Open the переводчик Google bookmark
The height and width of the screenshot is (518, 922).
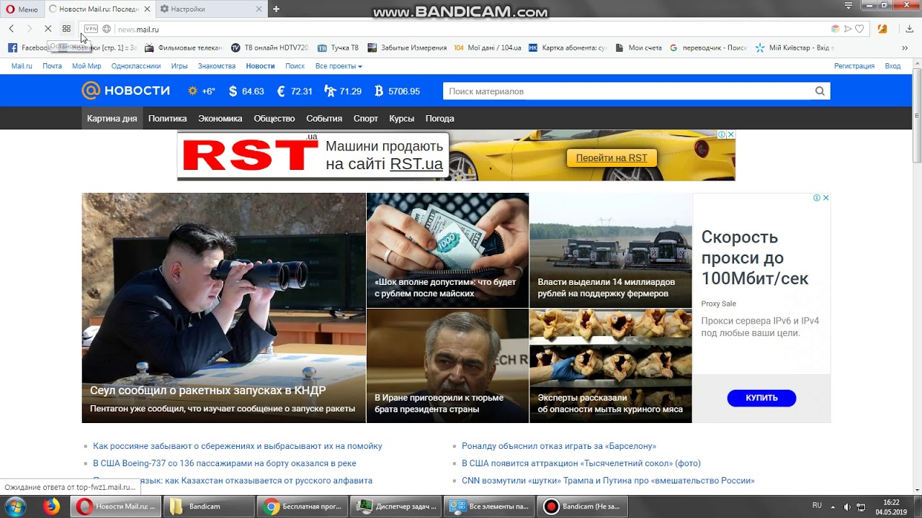(708, 48)
